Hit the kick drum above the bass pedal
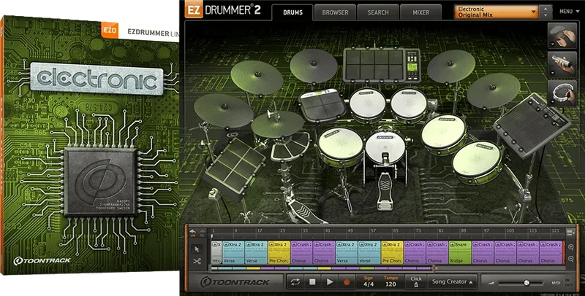The image size is (585, 296). pyautogui.click(x=385, y=146)
